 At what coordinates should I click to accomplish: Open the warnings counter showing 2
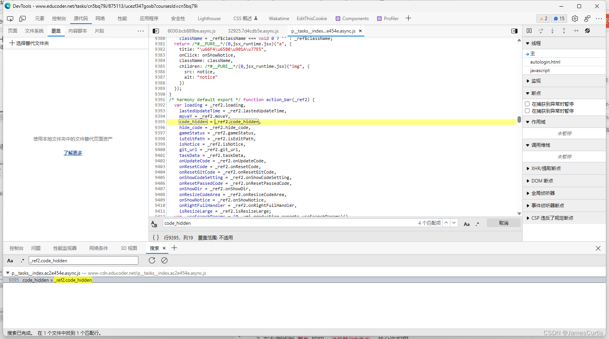(543, 19)
